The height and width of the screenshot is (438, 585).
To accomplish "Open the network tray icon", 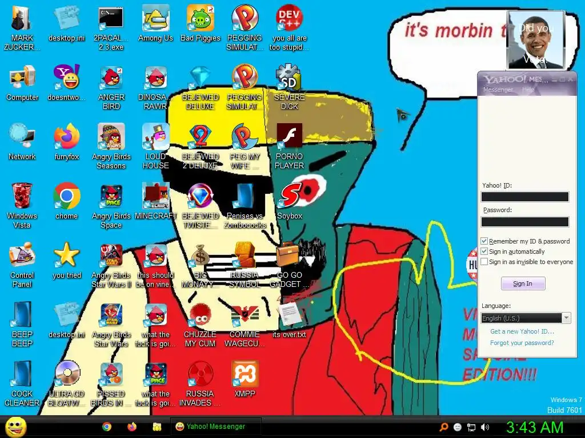I will click(471, 427).
